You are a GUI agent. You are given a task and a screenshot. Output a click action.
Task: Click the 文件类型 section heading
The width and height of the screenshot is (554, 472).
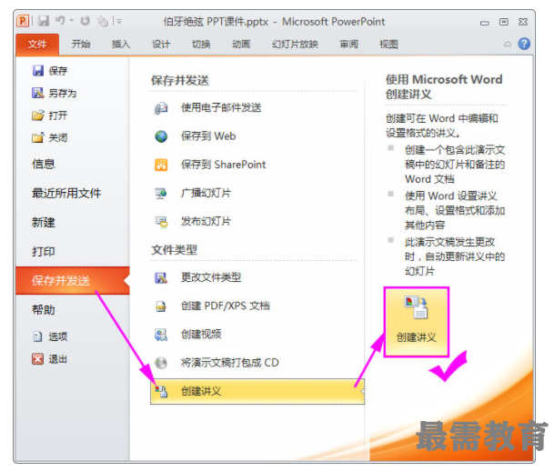(x=174, y=250)
